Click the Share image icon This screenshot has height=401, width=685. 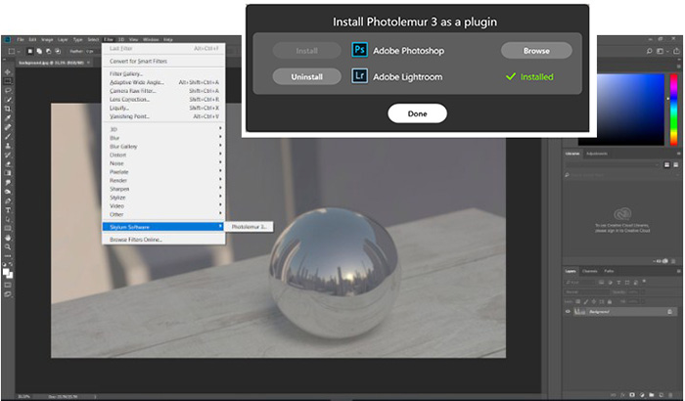[x=677, y=51]
